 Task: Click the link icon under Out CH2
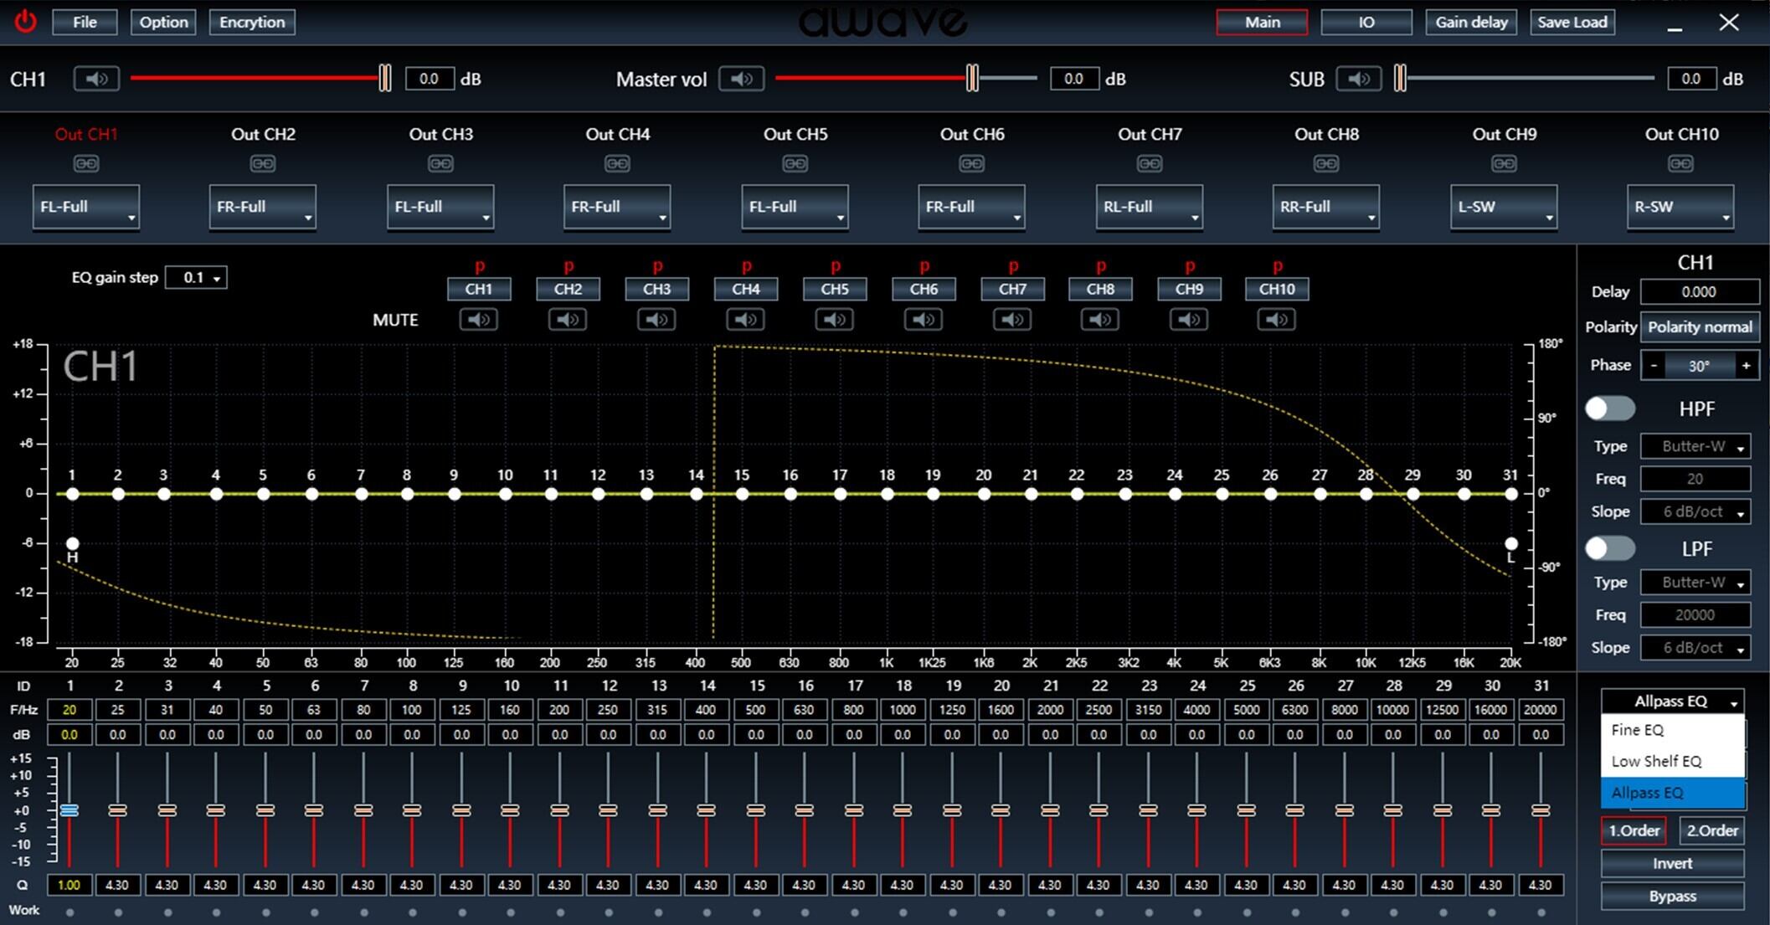(x=263, y=163)
